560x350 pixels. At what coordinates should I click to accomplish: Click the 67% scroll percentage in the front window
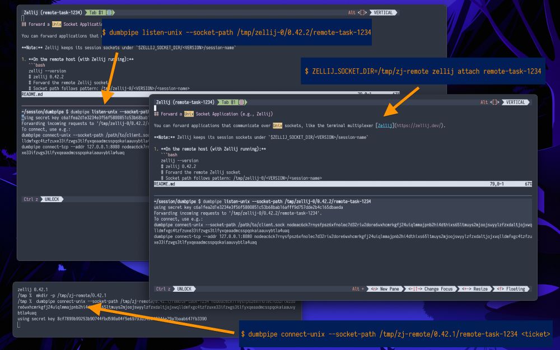[x=528, y=184]
